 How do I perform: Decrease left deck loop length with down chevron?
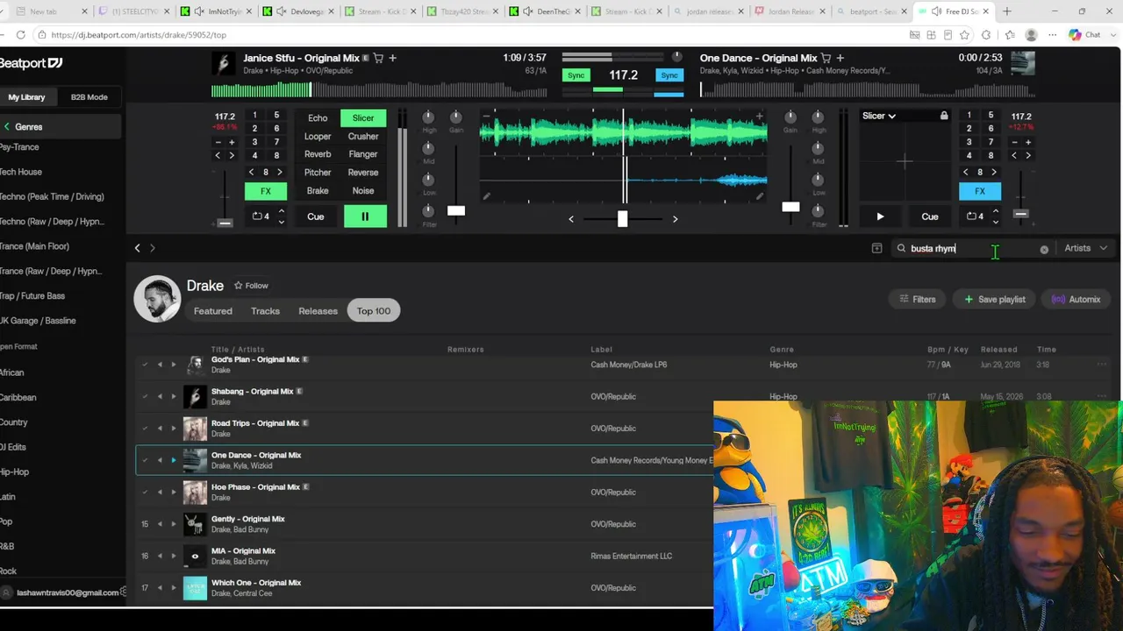(282, 222)
